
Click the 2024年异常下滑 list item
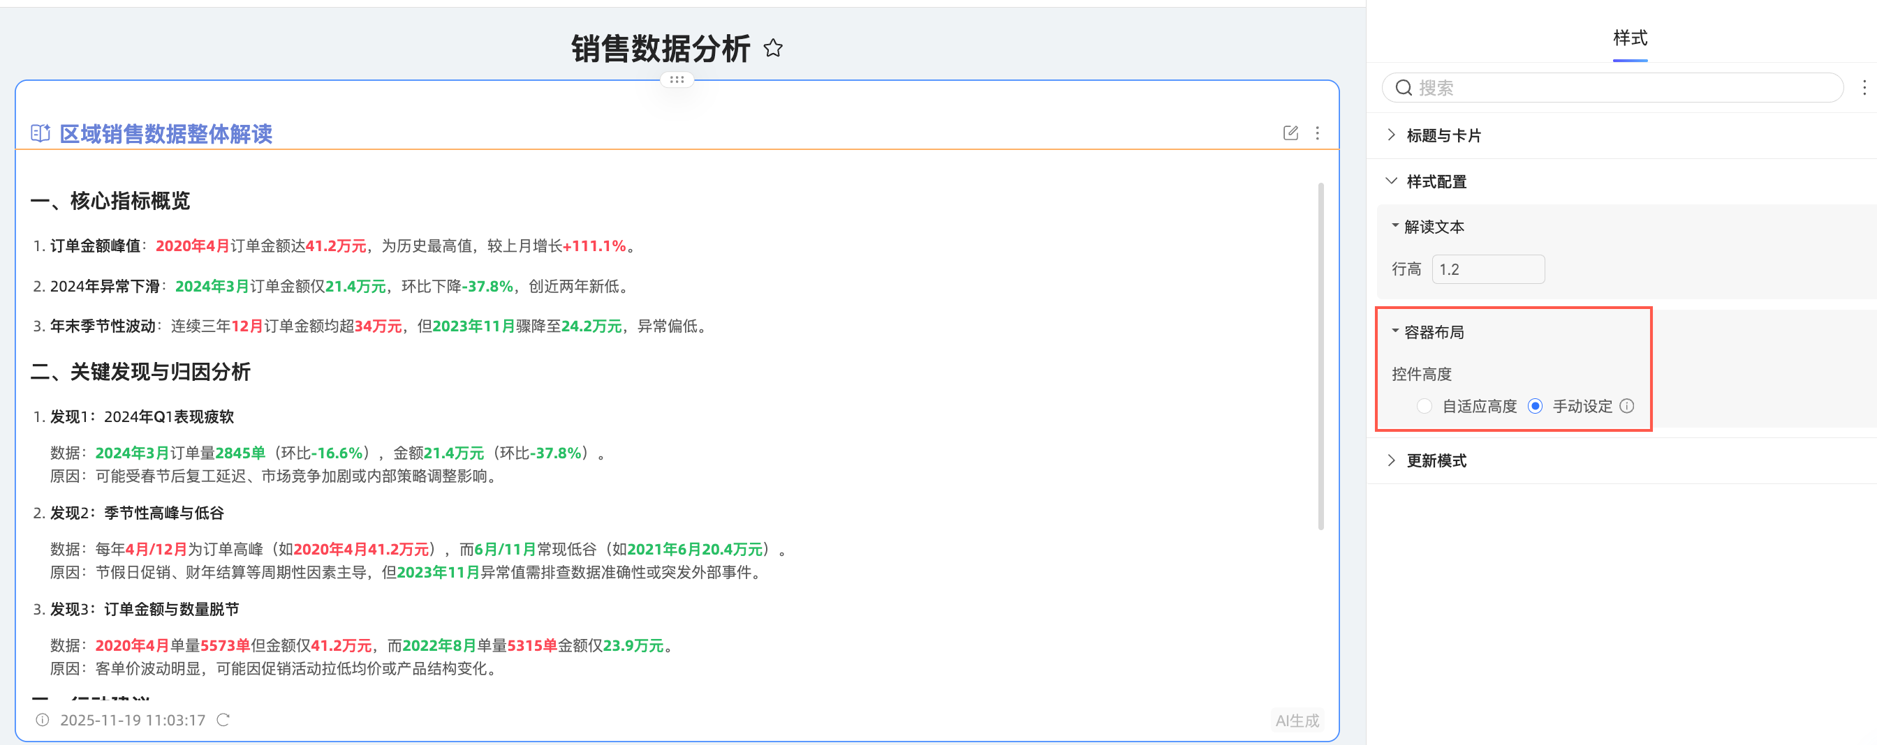pos(332,286)
